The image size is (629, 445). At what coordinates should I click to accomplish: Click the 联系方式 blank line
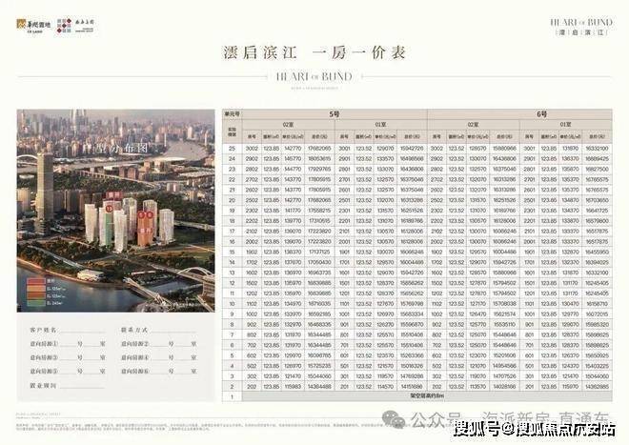coord(173,331)
